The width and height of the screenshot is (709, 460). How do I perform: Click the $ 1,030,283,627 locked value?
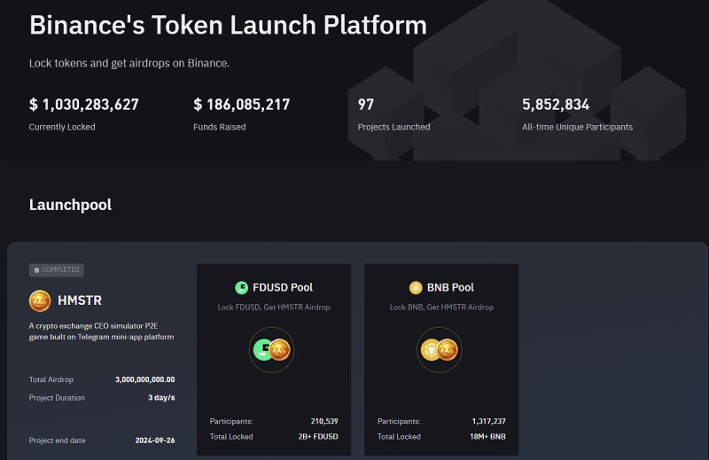(83, 105)
